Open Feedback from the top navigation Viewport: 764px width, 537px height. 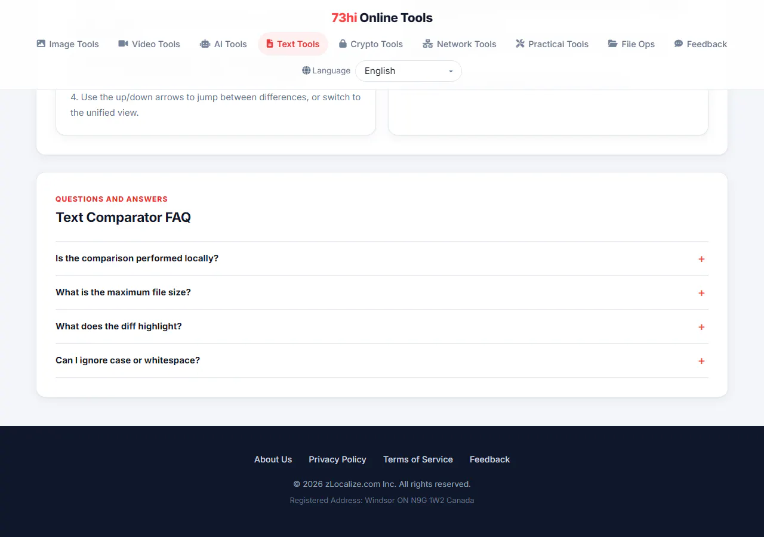point(701,44)
